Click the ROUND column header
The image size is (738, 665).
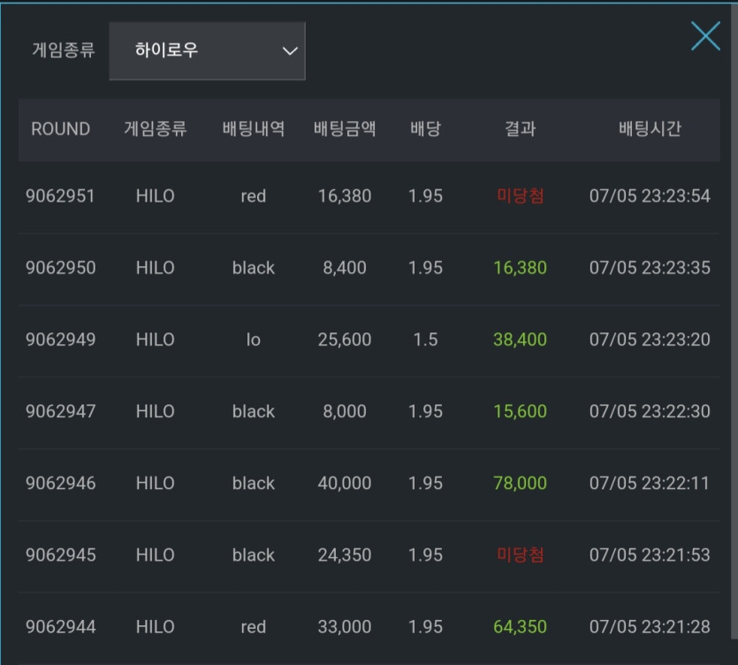[x=60, y=128]
